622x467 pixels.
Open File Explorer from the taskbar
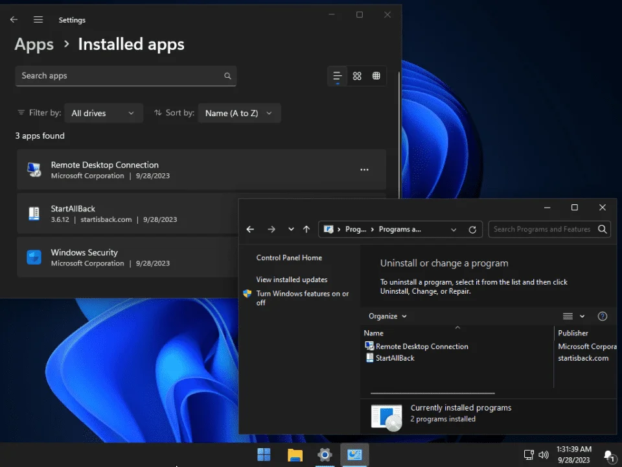pyautogui.click(x=295, y=455)
